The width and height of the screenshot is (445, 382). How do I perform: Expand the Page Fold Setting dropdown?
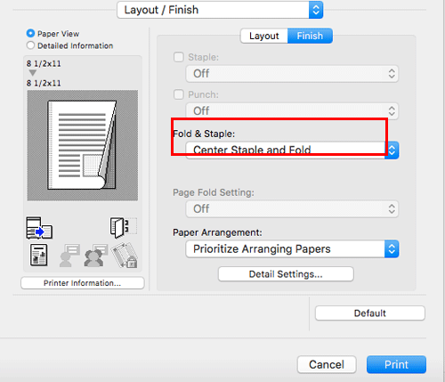point(292,209)
